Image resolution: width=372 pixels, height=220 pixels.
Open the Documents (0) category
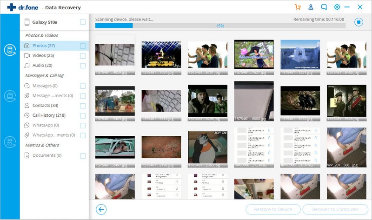(46, 155)
